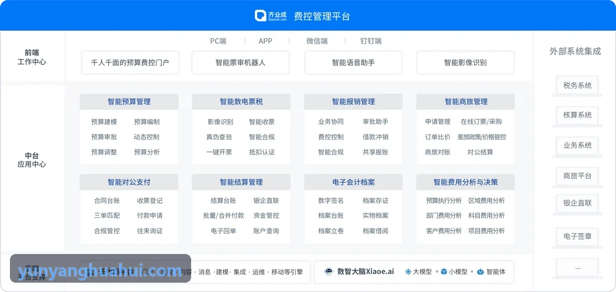The height and width of the screenshot is (292, 616).
Task: Click the 智能商旅管理 module header
Action: (466, 102)
